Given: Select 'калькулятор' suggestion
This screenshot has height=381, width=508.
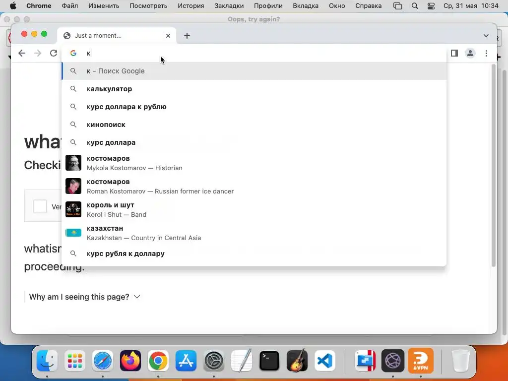Looking at the screenshot, I should [x=254, y=89].
